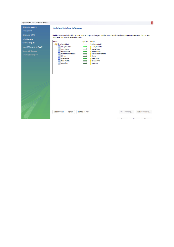The height and width of the screenshot is (247, 174).
Task: Select the Select Changes to Apply step
Action: [x=32, y=47]
